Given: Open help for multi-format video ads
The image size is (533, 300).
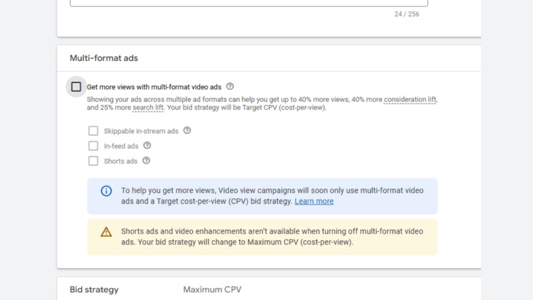Looking at the screenshot, I should tap(230, 87).
